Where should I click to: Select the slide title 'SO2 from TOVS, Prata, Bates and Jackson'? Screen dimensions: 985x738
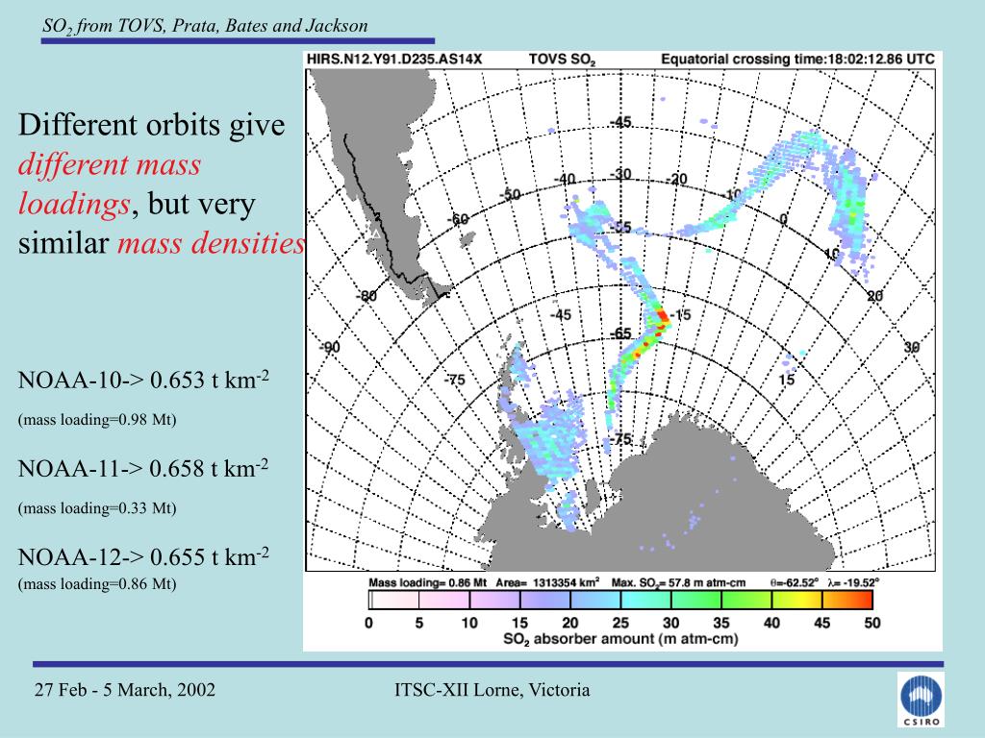(x=205, y=26)
